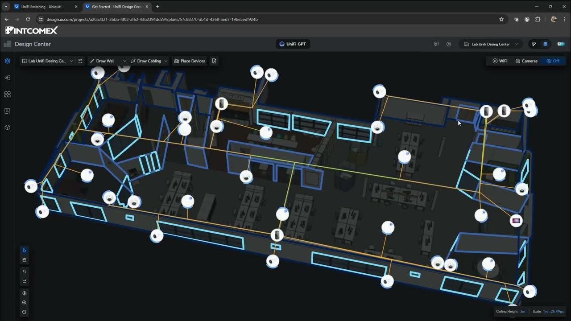The image size is (571, 321).
Task: Open the browser extensions puzzle icon
Action: 538,19
